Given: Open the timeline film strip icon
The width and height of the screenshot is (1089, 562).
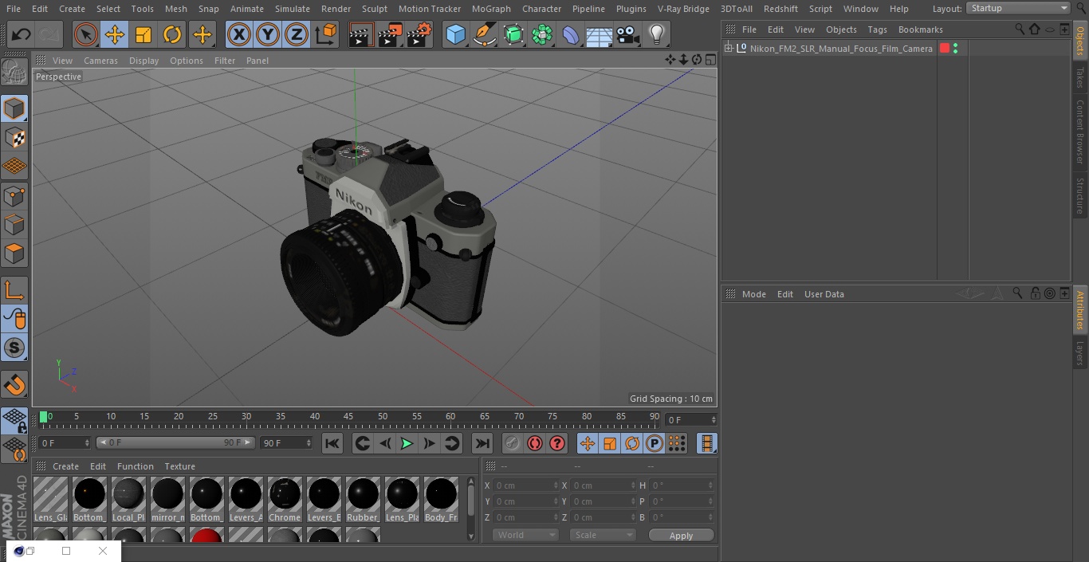Looking at the screenshot, I should [x=706, y=443].
